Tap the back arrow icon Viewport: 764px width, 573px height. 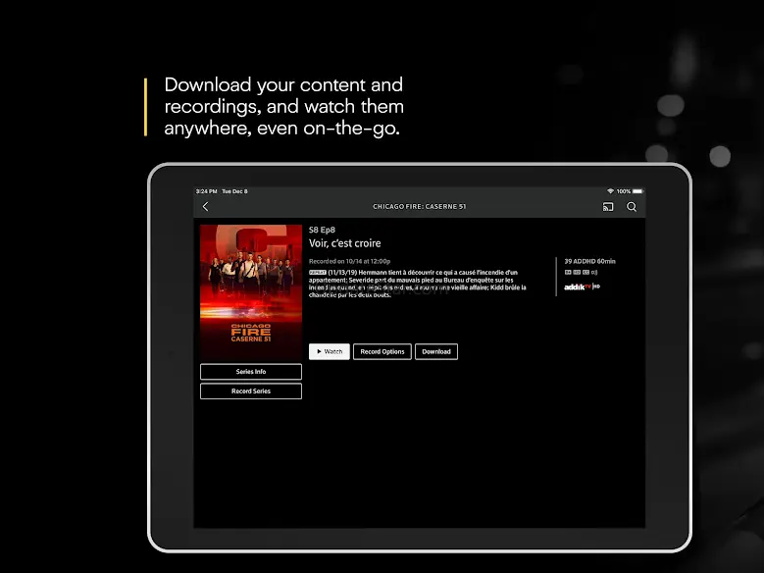pos(205,207)
